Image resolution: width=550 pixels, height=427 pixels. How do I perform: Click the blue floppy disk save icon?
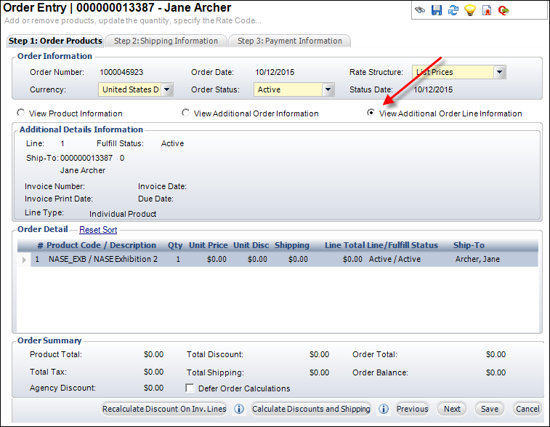pos(437,10)
